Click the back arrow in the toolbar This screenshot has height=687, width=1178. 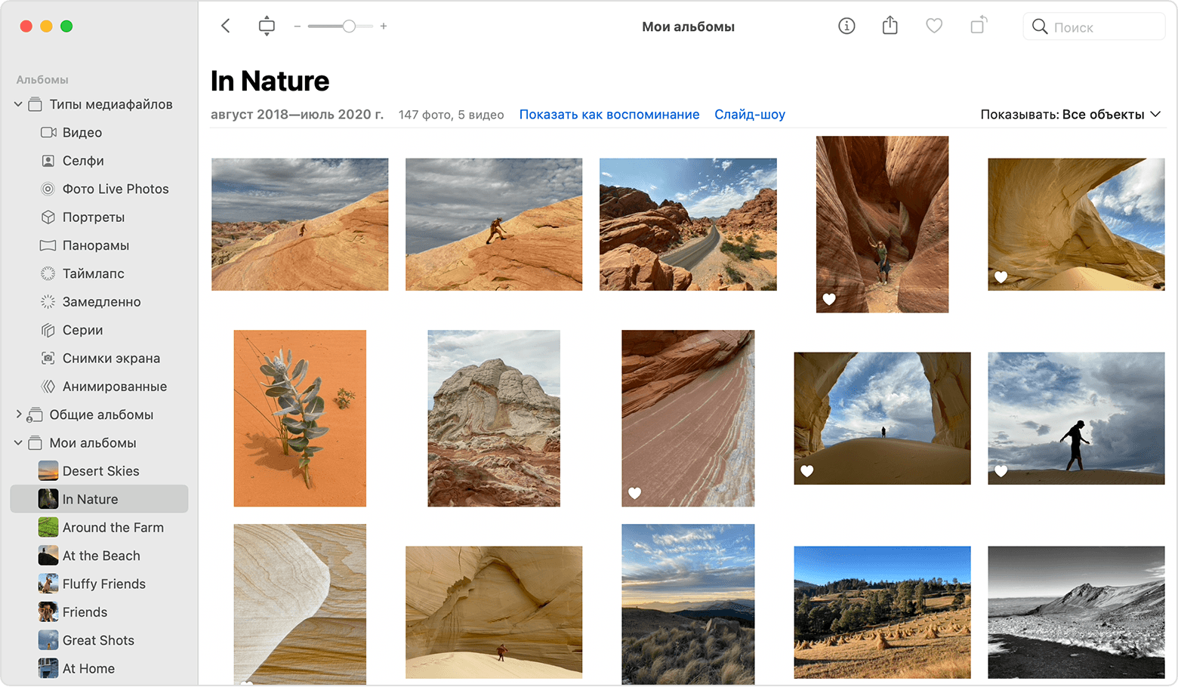(x=225, y=26)
